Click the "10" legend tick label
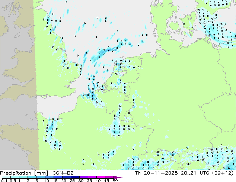Screen dimensions: 236x182 pos(47,181)
